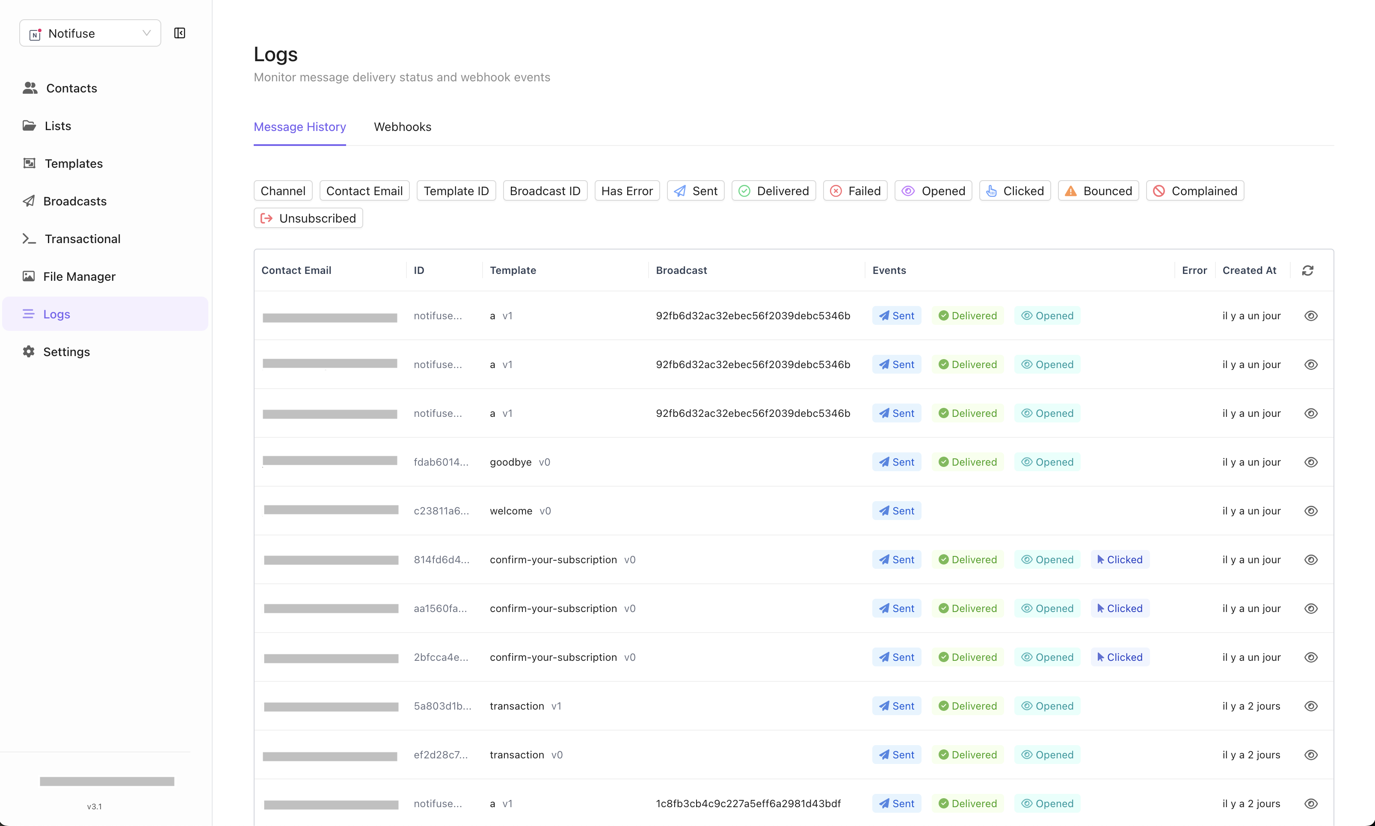1375x826 pixels.
Task: Click Opened tag in goodbye row
Action: click(x=1047, y=462)
